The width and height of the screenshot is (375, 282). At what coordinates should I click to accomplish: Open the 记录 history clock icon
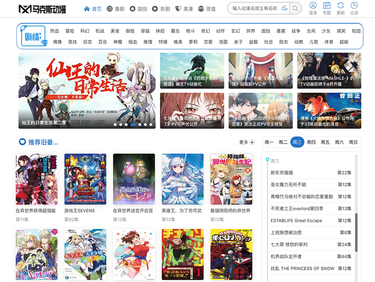pyautogui.click(x=354, y=5)
